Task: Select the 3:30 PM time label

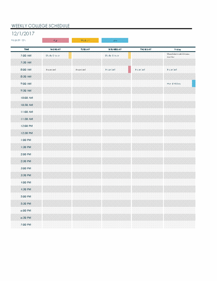Action: [x=26, y=175]
